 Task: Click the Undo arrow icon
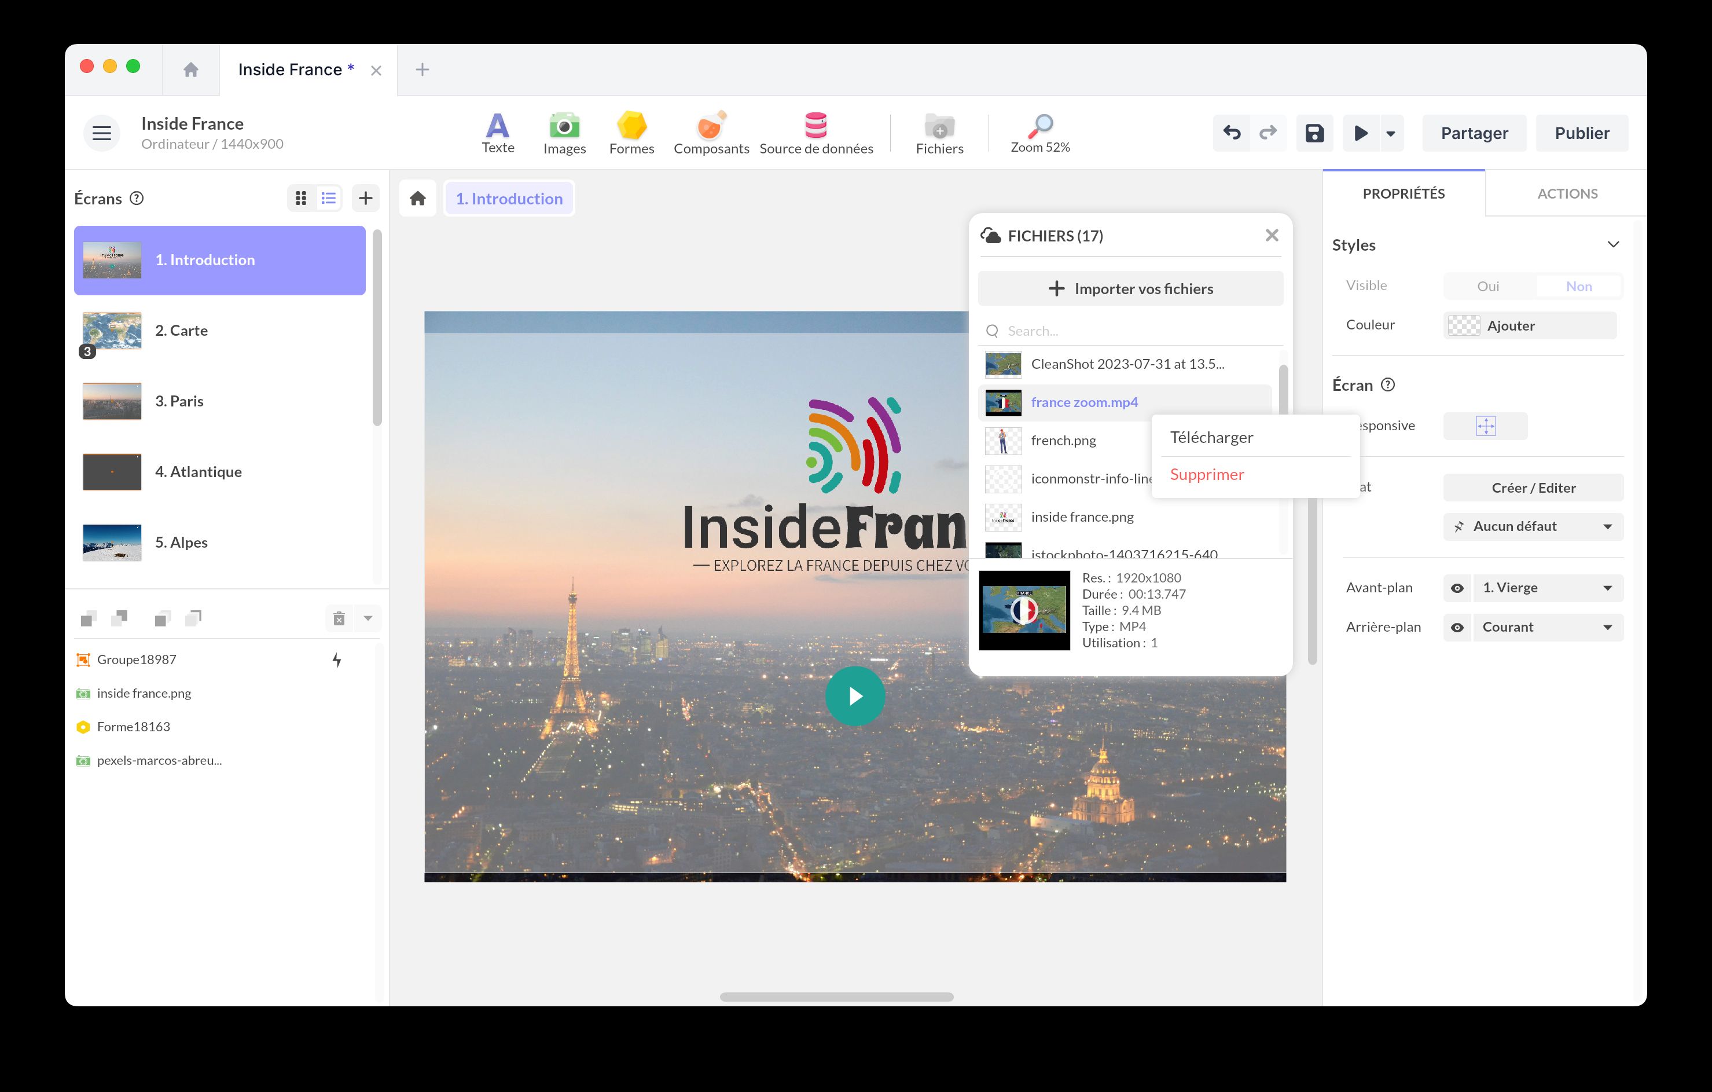[x=1232, y=133]
